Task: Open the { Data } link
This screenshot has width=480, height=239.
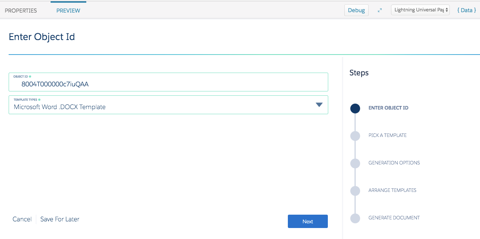Action: pos(467,10)
